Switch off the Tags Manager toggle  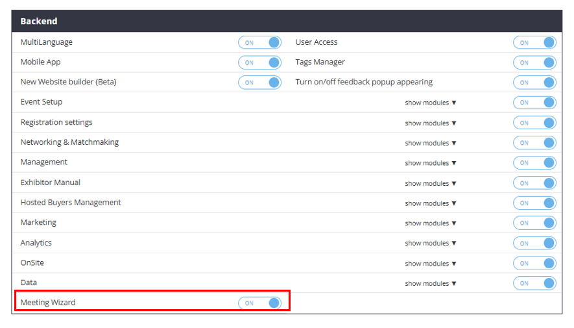(534, 63)
